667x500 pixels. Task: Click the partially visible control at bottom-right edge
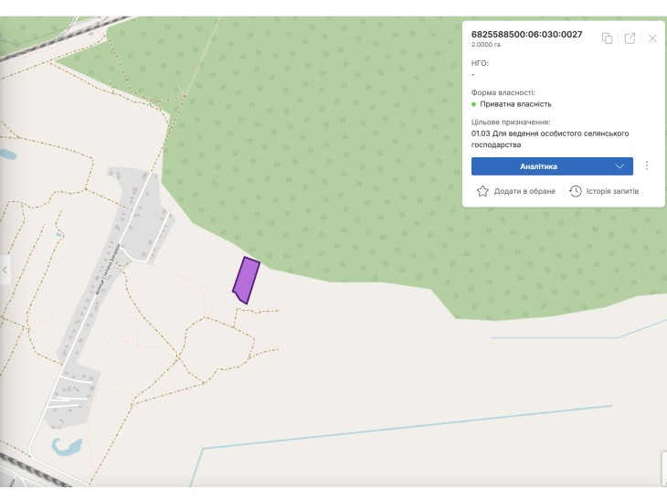[x=664, y=469]
